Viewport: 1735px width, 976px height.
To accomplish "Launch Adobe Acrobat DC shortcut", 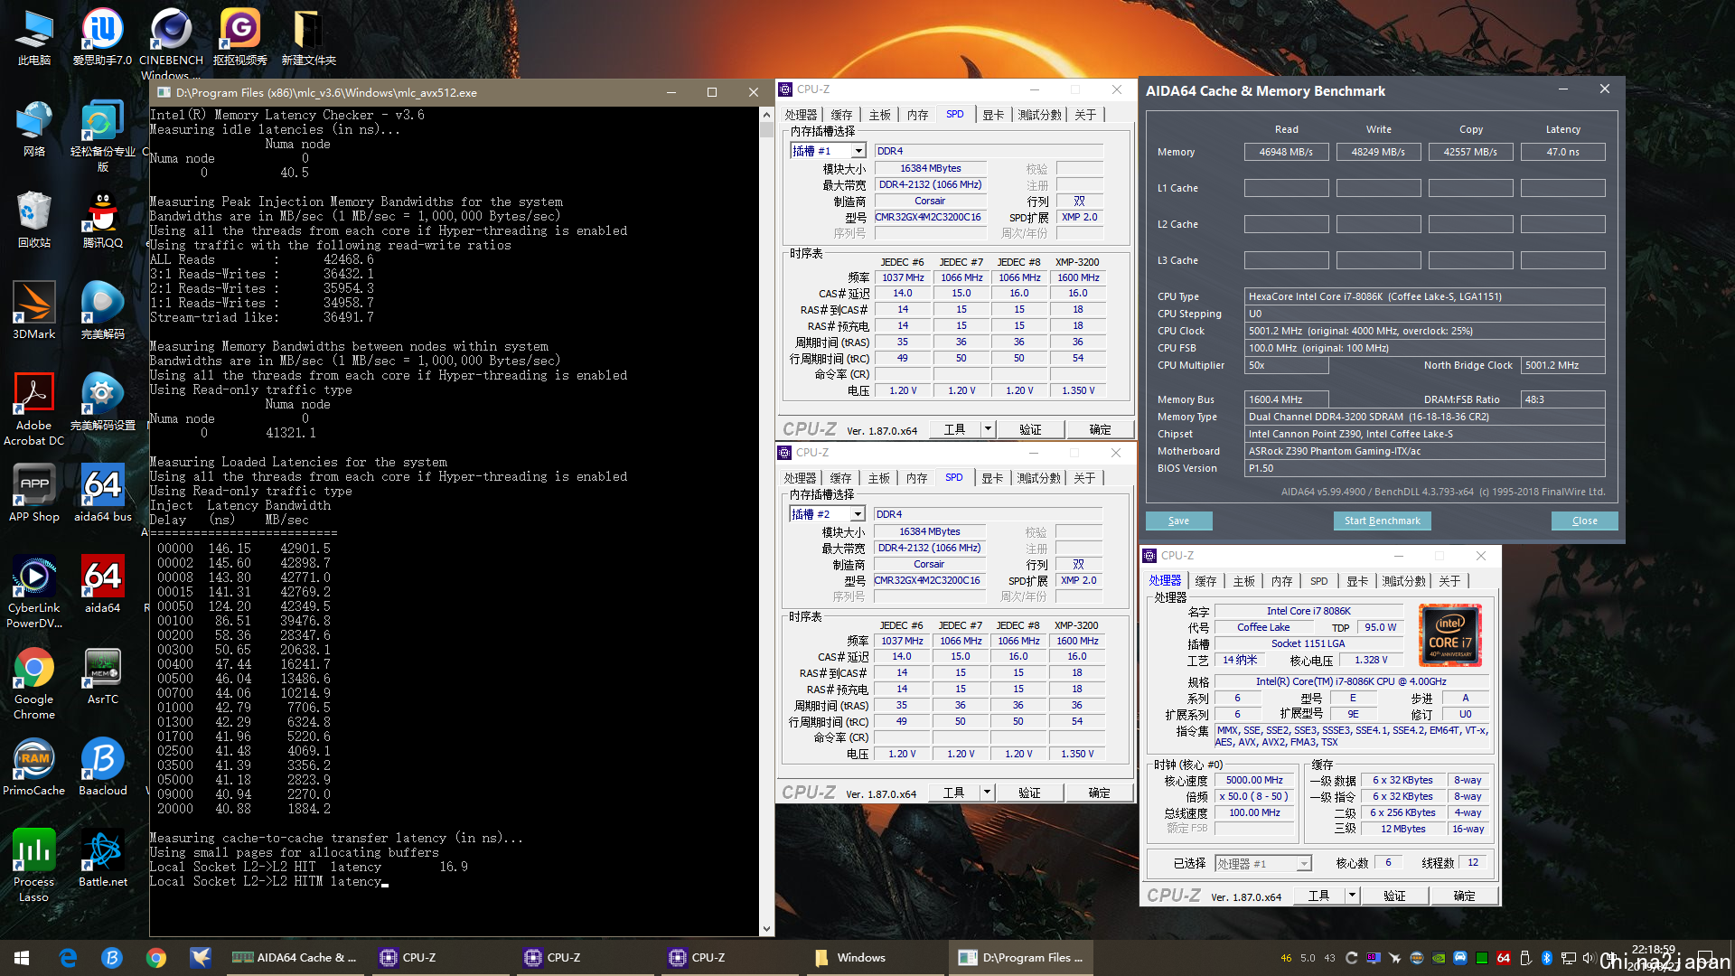I will pyautogui.click(x=34, y=409).
